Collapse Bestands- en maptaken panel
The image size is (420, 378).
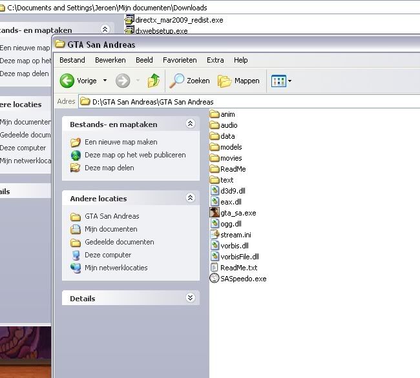coord(190,123)
